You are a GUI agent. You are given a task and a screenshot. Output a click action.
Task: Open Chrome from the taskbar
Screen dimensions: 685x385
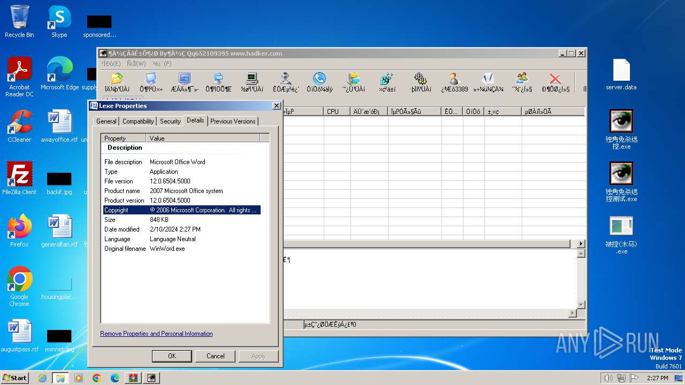pos(96,378)
